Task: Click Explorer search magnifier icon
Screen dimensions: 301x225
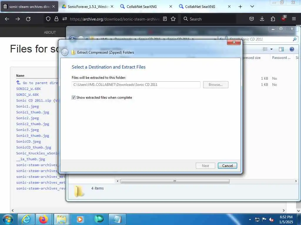Action: tap(295, 39)
